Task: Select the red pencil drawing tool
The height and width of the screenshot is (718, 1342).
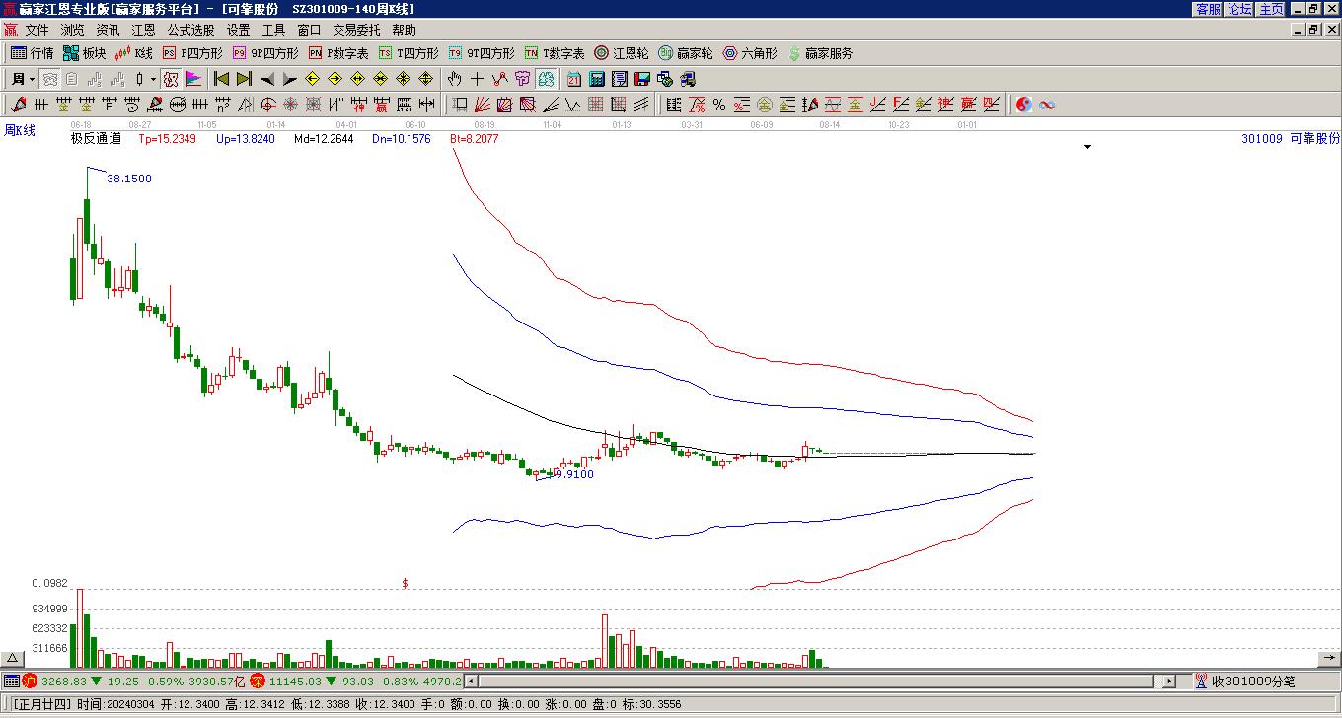Action: [x=19, y=105]
